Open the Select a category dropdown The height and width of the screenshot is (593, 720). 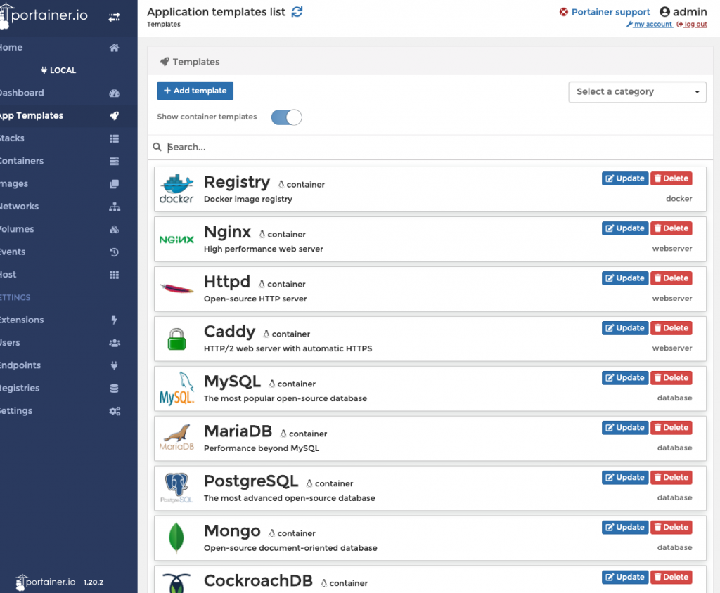click(637, 92)
